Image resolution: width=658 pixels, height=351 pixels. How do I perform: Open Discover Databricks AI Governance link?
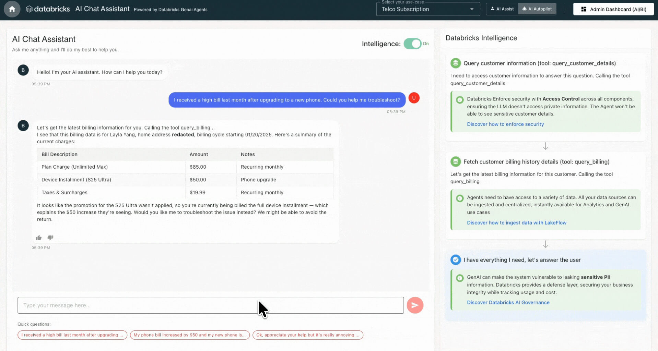(x=508, y=302)
